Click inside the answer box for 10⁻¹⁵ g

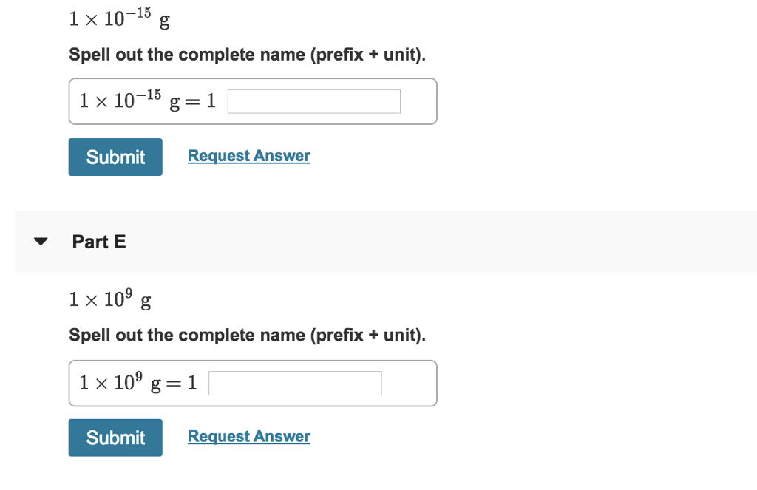[313, 101]
